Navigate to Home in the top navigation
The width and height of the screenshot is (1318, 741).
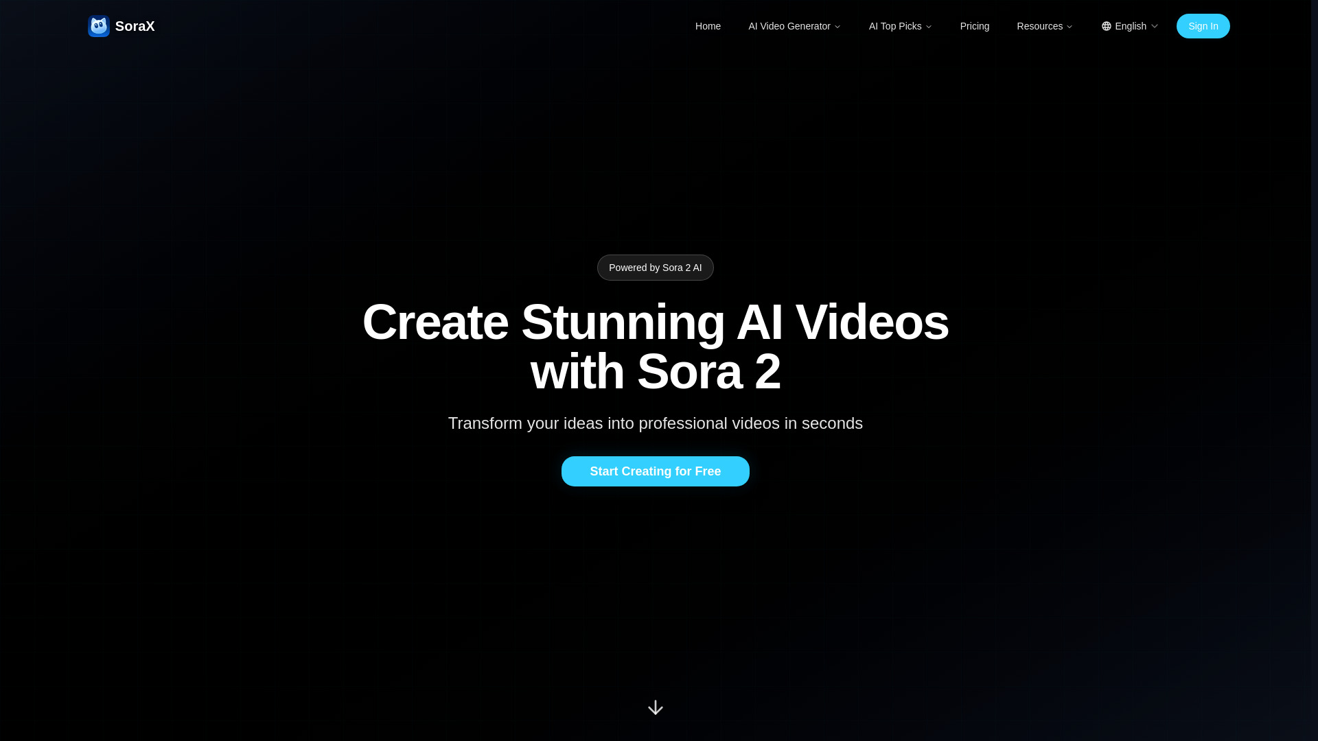click(708, 26)
